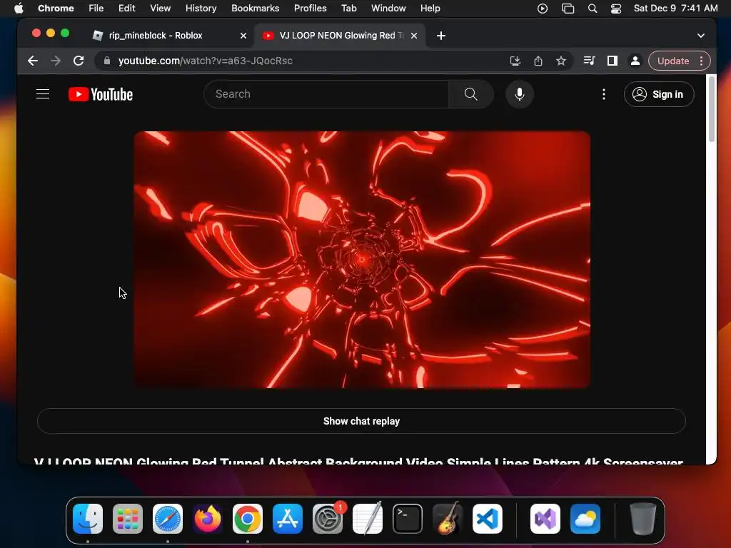Reload the page in Chrome
The image size is (731, 548).
79,61
